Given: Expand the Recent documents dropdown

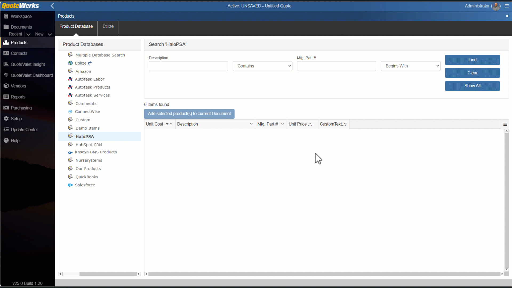Looking at the screenshot, I should [29, 34].
